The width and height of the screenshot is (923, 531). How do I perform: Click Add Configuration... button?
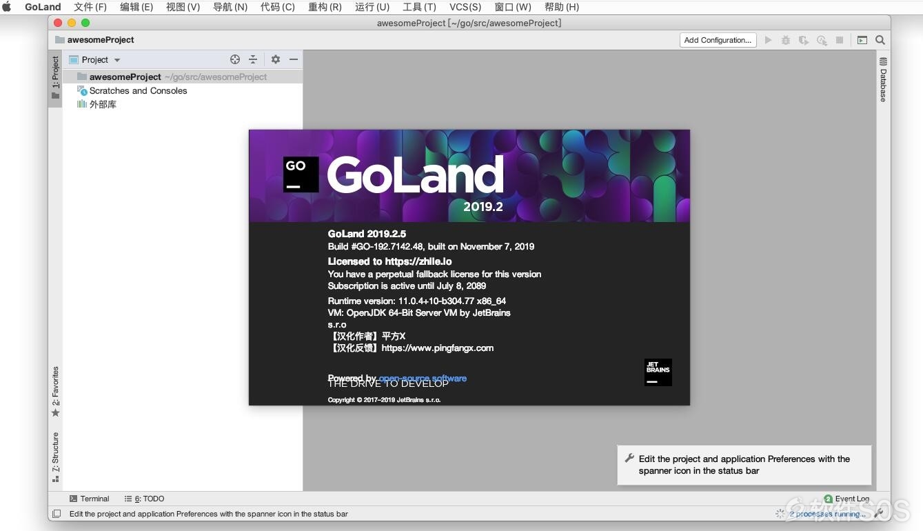coord(718,40)
